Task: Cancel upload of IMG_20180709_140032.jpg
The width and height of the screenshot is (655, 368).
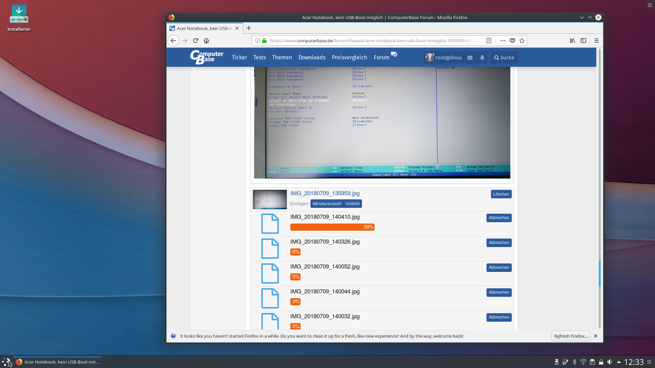Action: 499,317
